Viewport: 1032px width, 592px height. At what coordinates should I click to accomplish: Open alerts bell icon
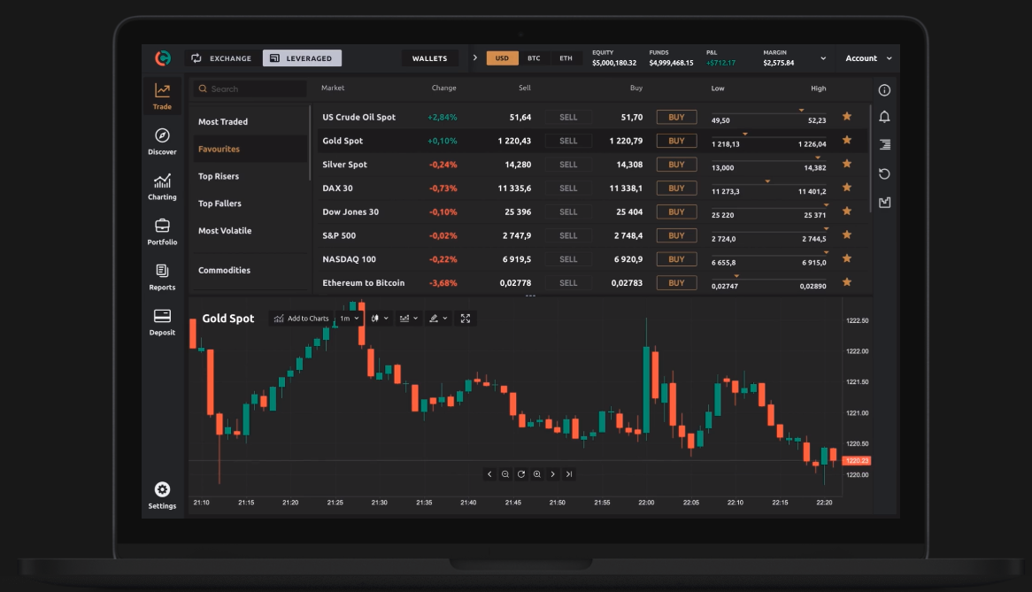click(884, 117)
